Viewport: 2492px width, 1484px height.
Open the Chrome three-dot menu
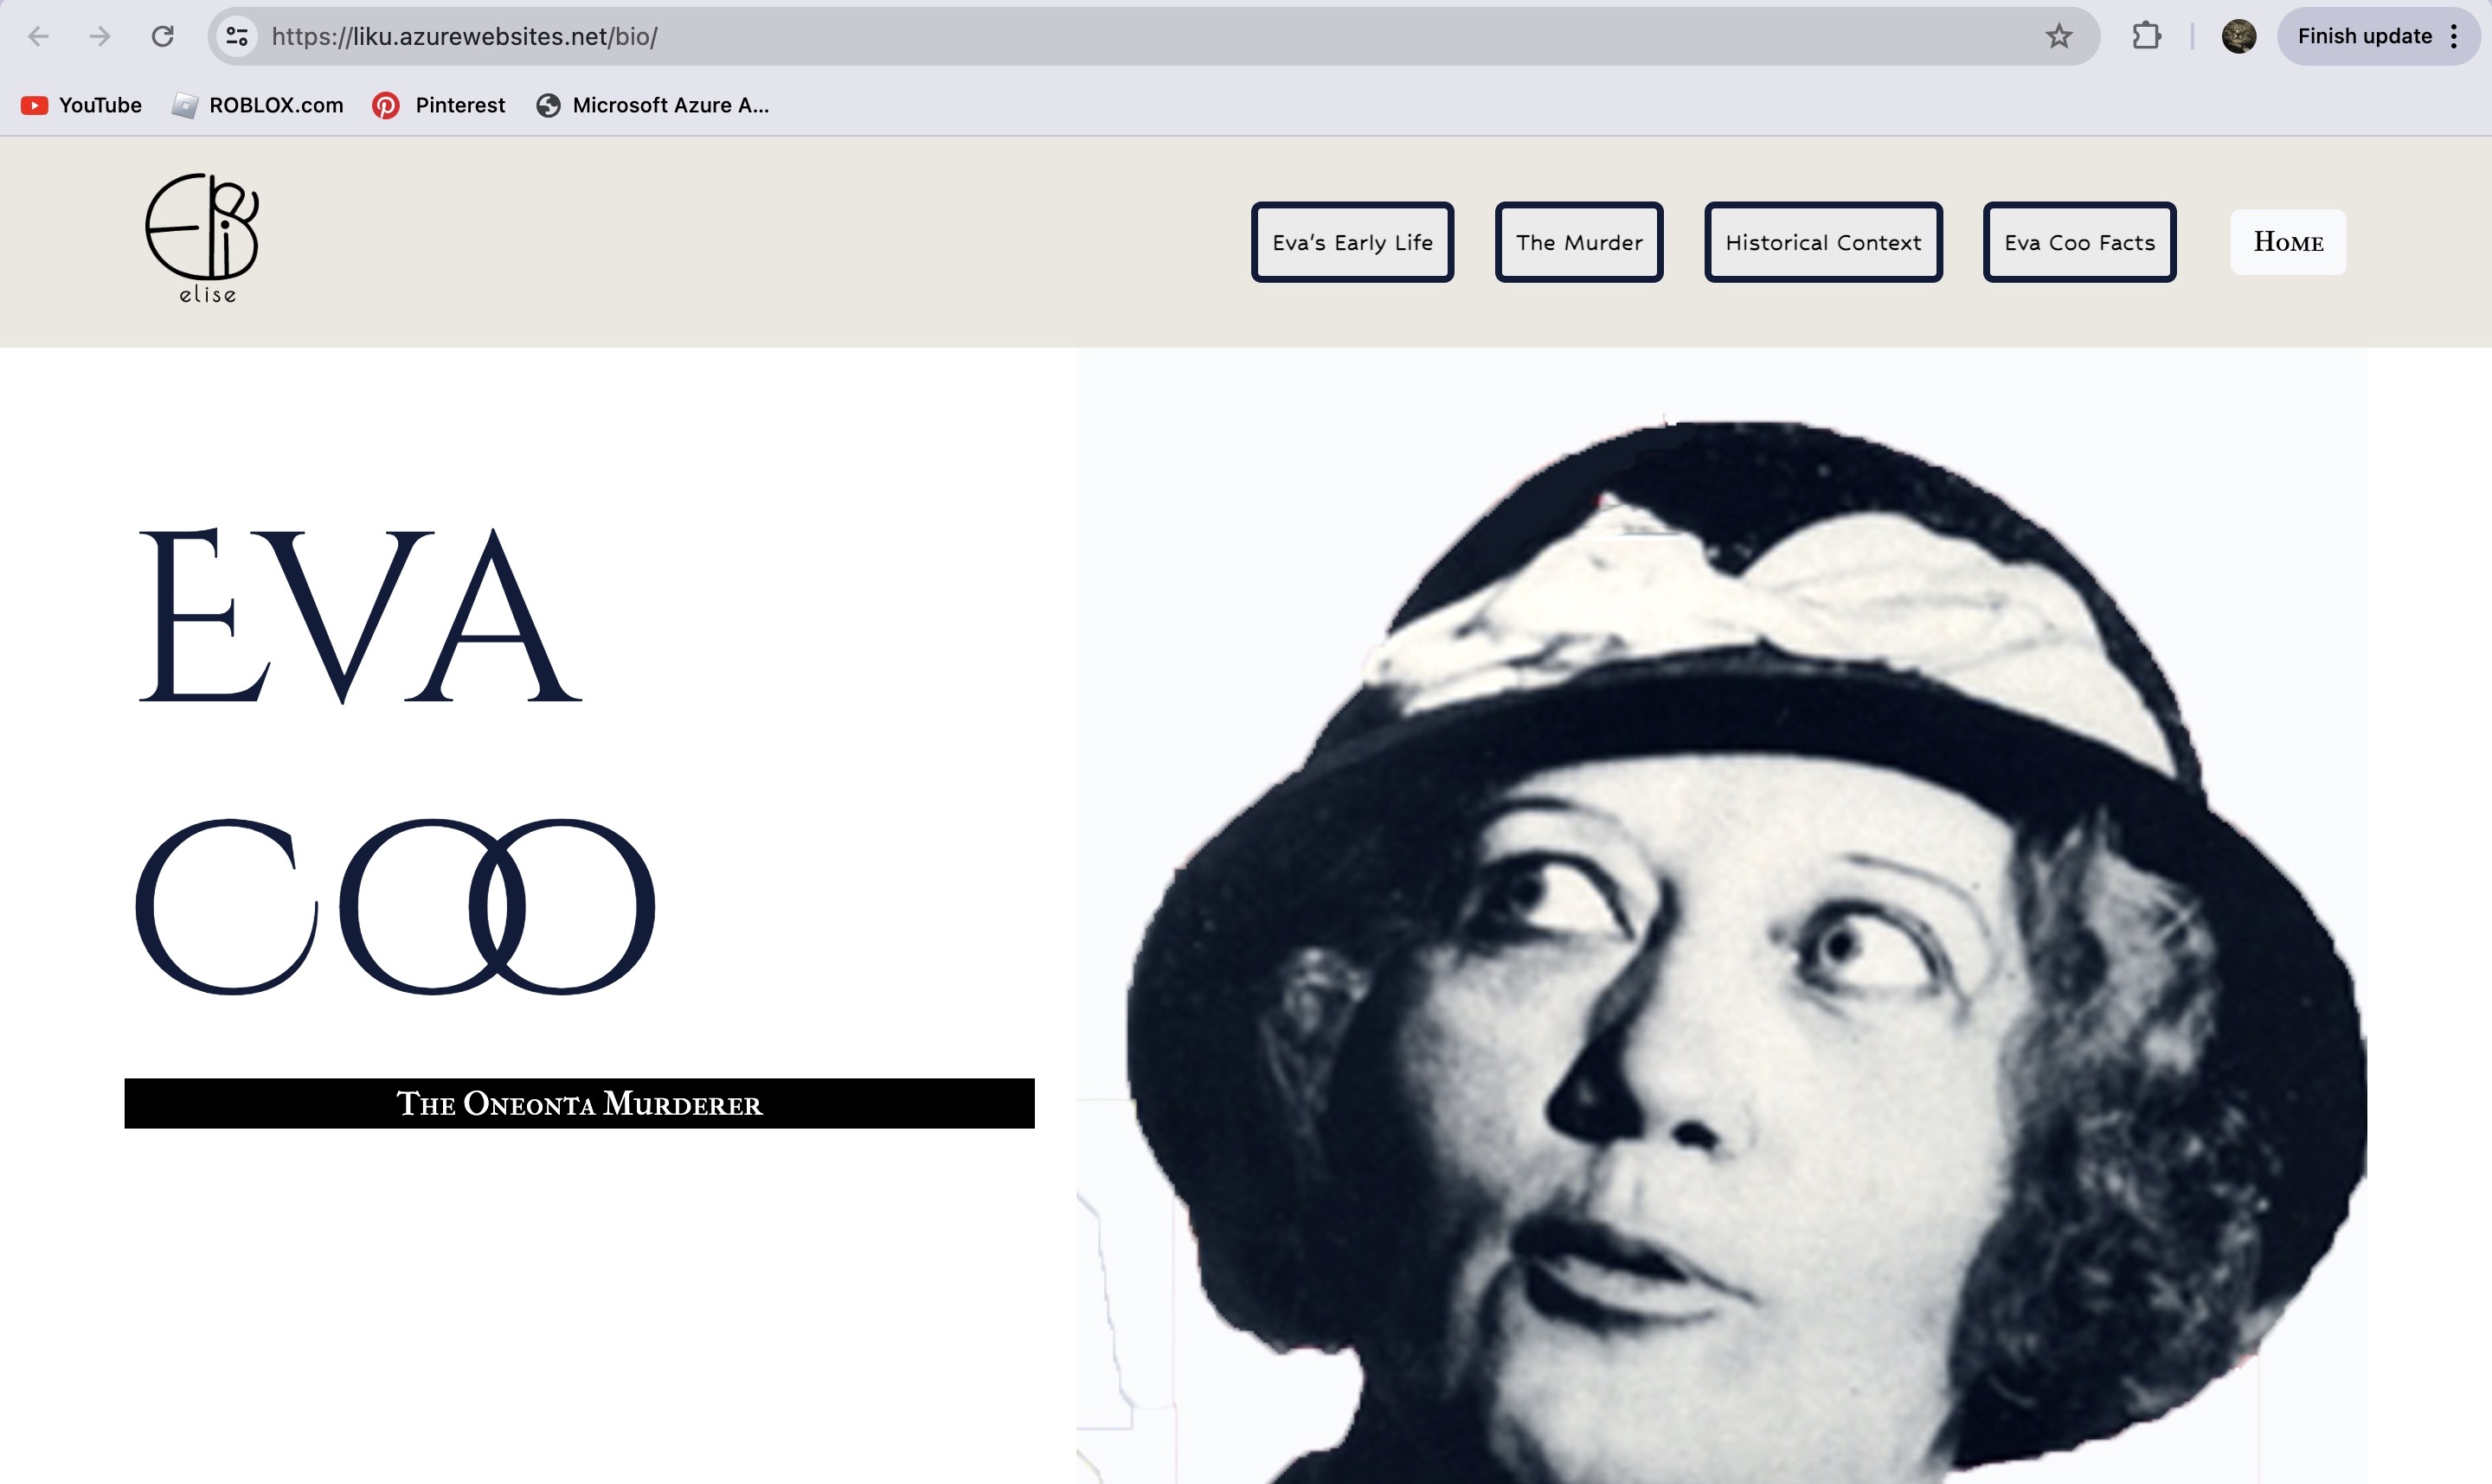point(2454,37)
